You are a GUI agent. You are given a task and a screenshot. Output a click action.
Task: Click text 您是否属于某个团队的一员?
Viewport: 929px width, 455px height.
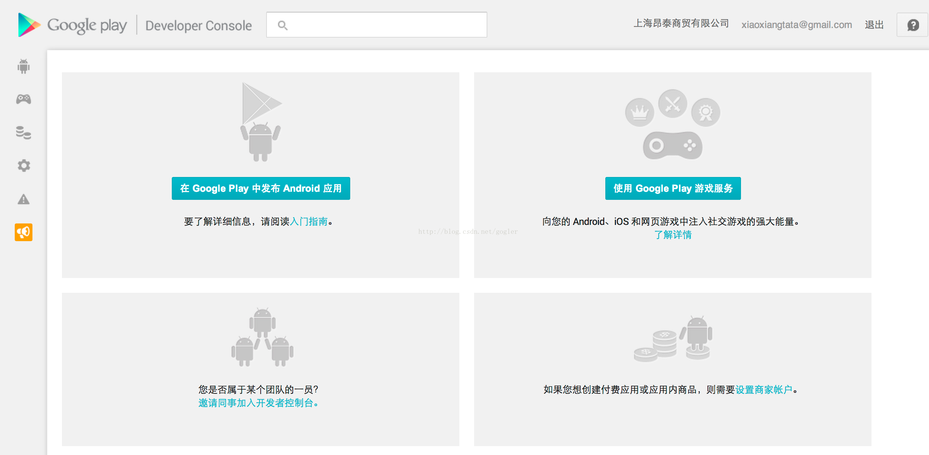(258, 390)
